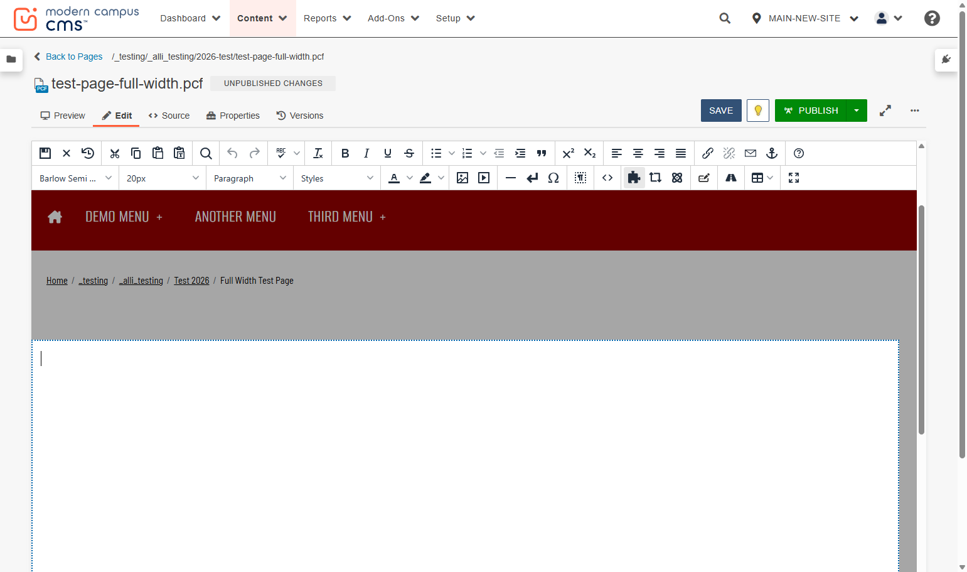
Task: Click the text color letter A swatch
Action: pyautogui.click(x=394, y=178)
